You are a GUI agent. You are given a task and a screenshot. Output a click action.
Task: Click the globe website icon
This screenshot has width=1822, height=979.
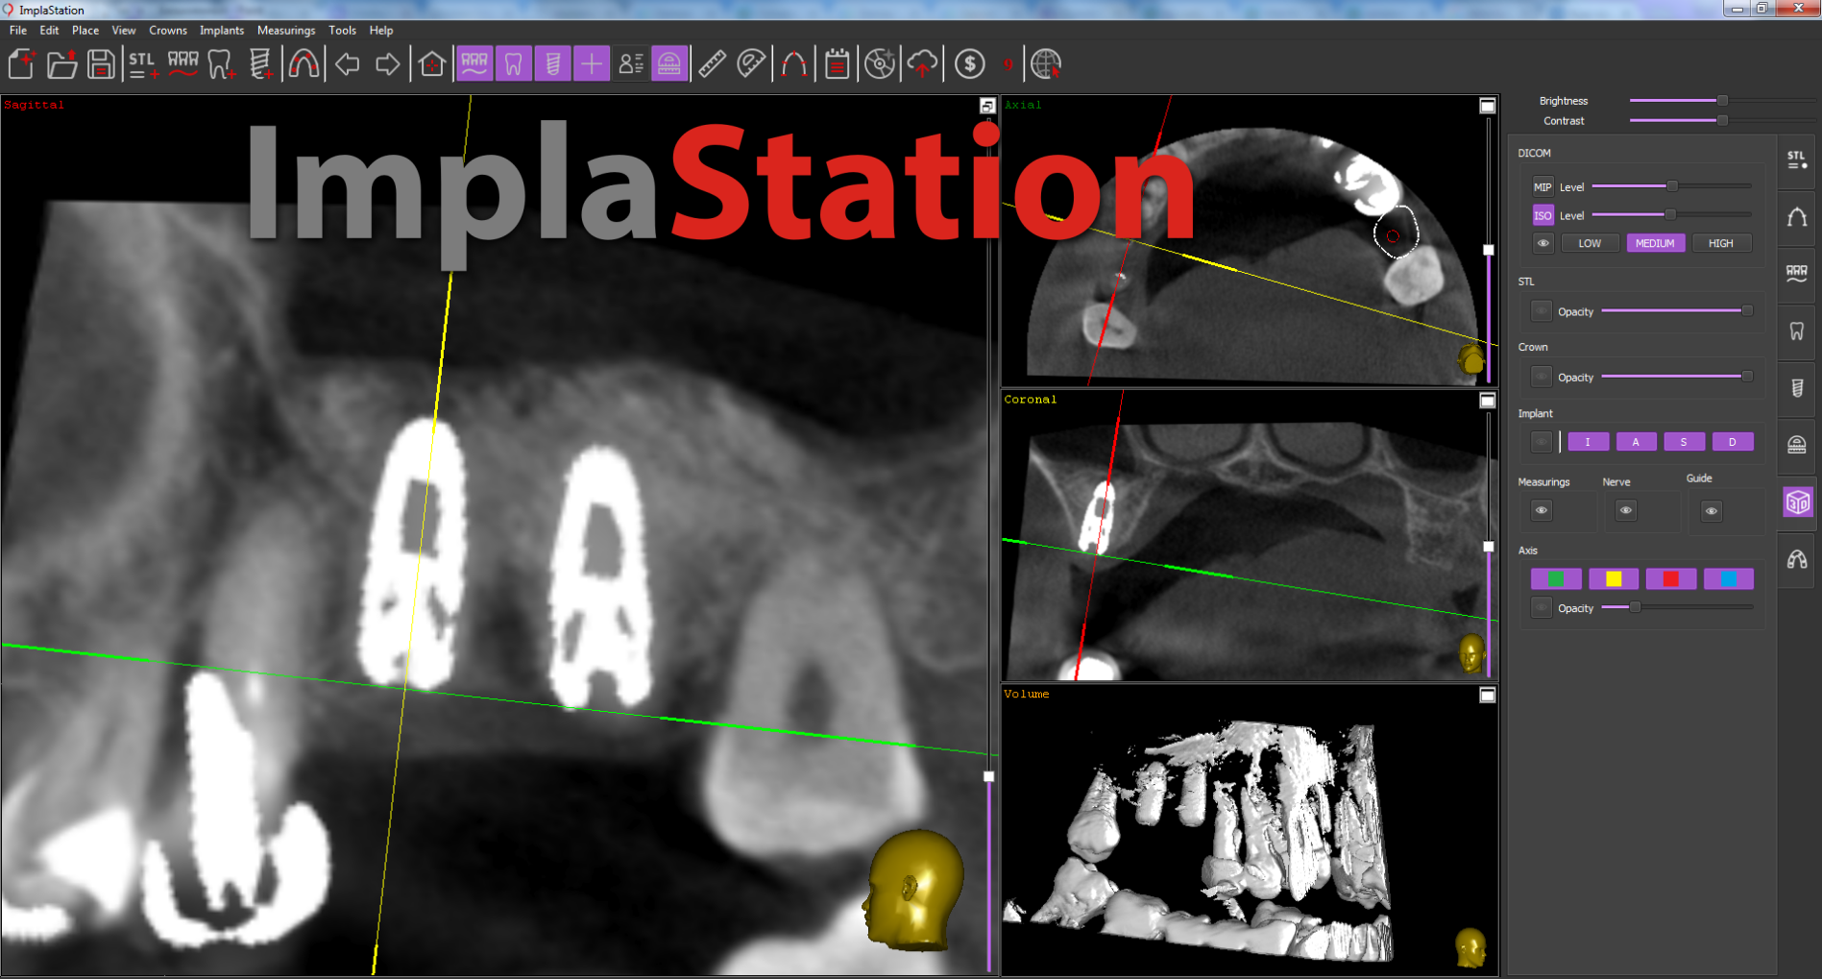(x=1046, y=64)
